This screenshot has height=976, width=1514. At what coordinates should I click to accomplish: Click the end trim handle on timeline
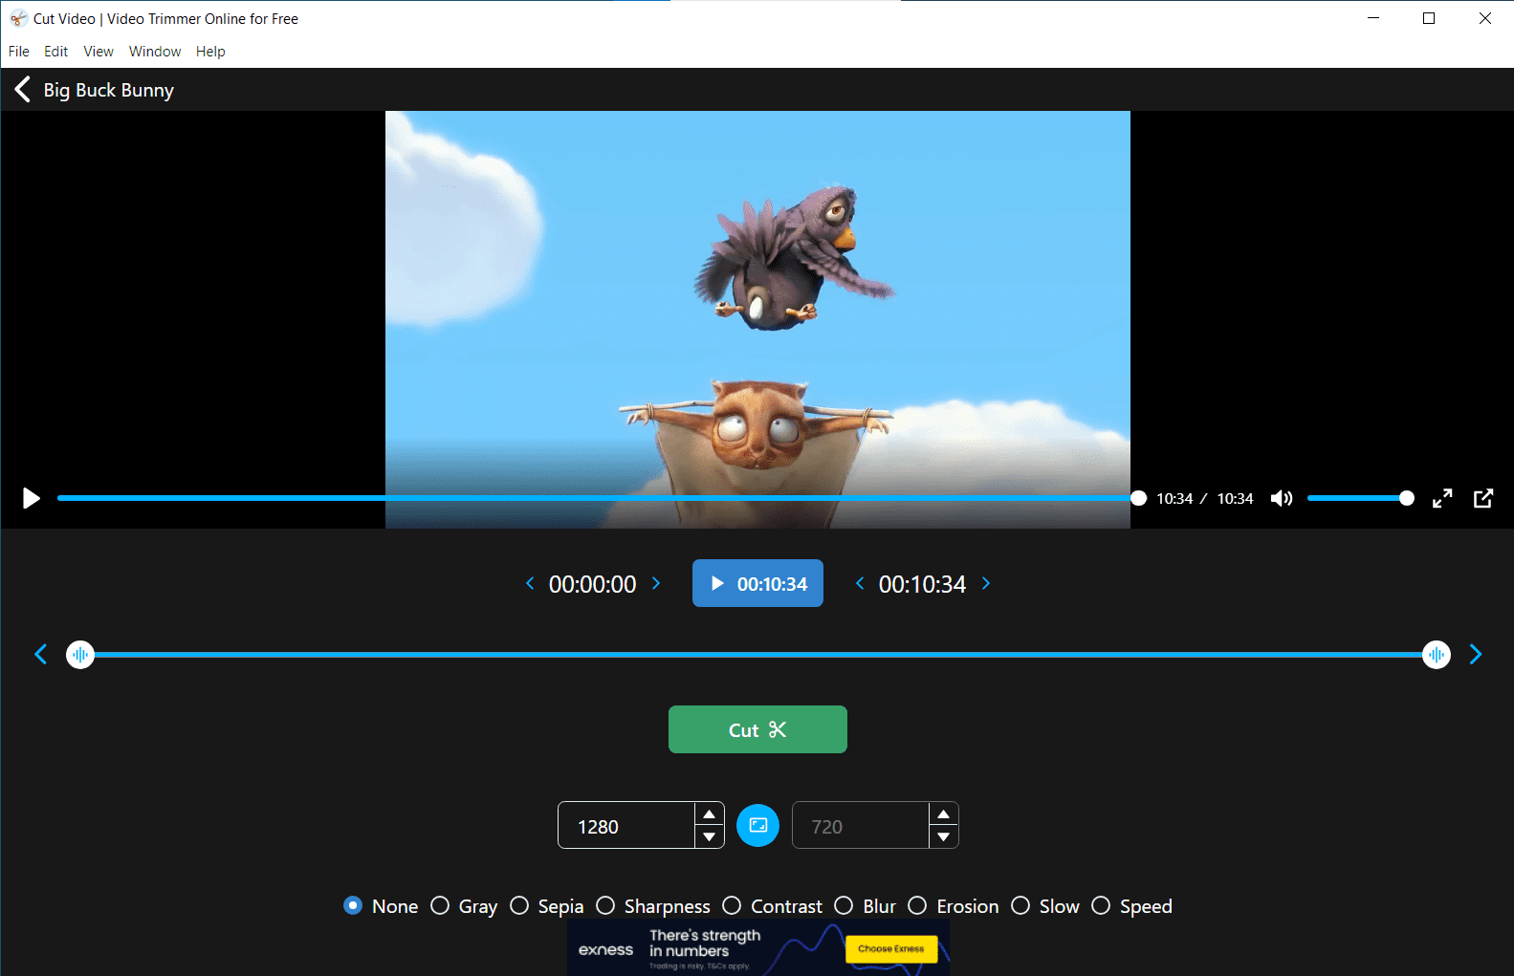pos(1437,655)
